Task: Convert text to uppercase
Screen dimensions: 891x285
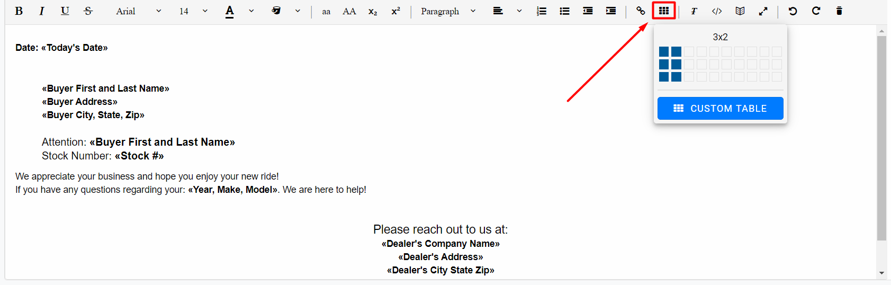Action: click(349, 11)
